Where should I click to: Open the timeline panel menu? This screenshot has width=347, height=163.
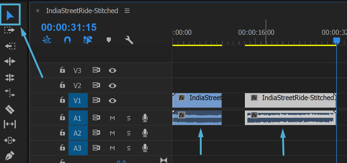tap(127, 11)
